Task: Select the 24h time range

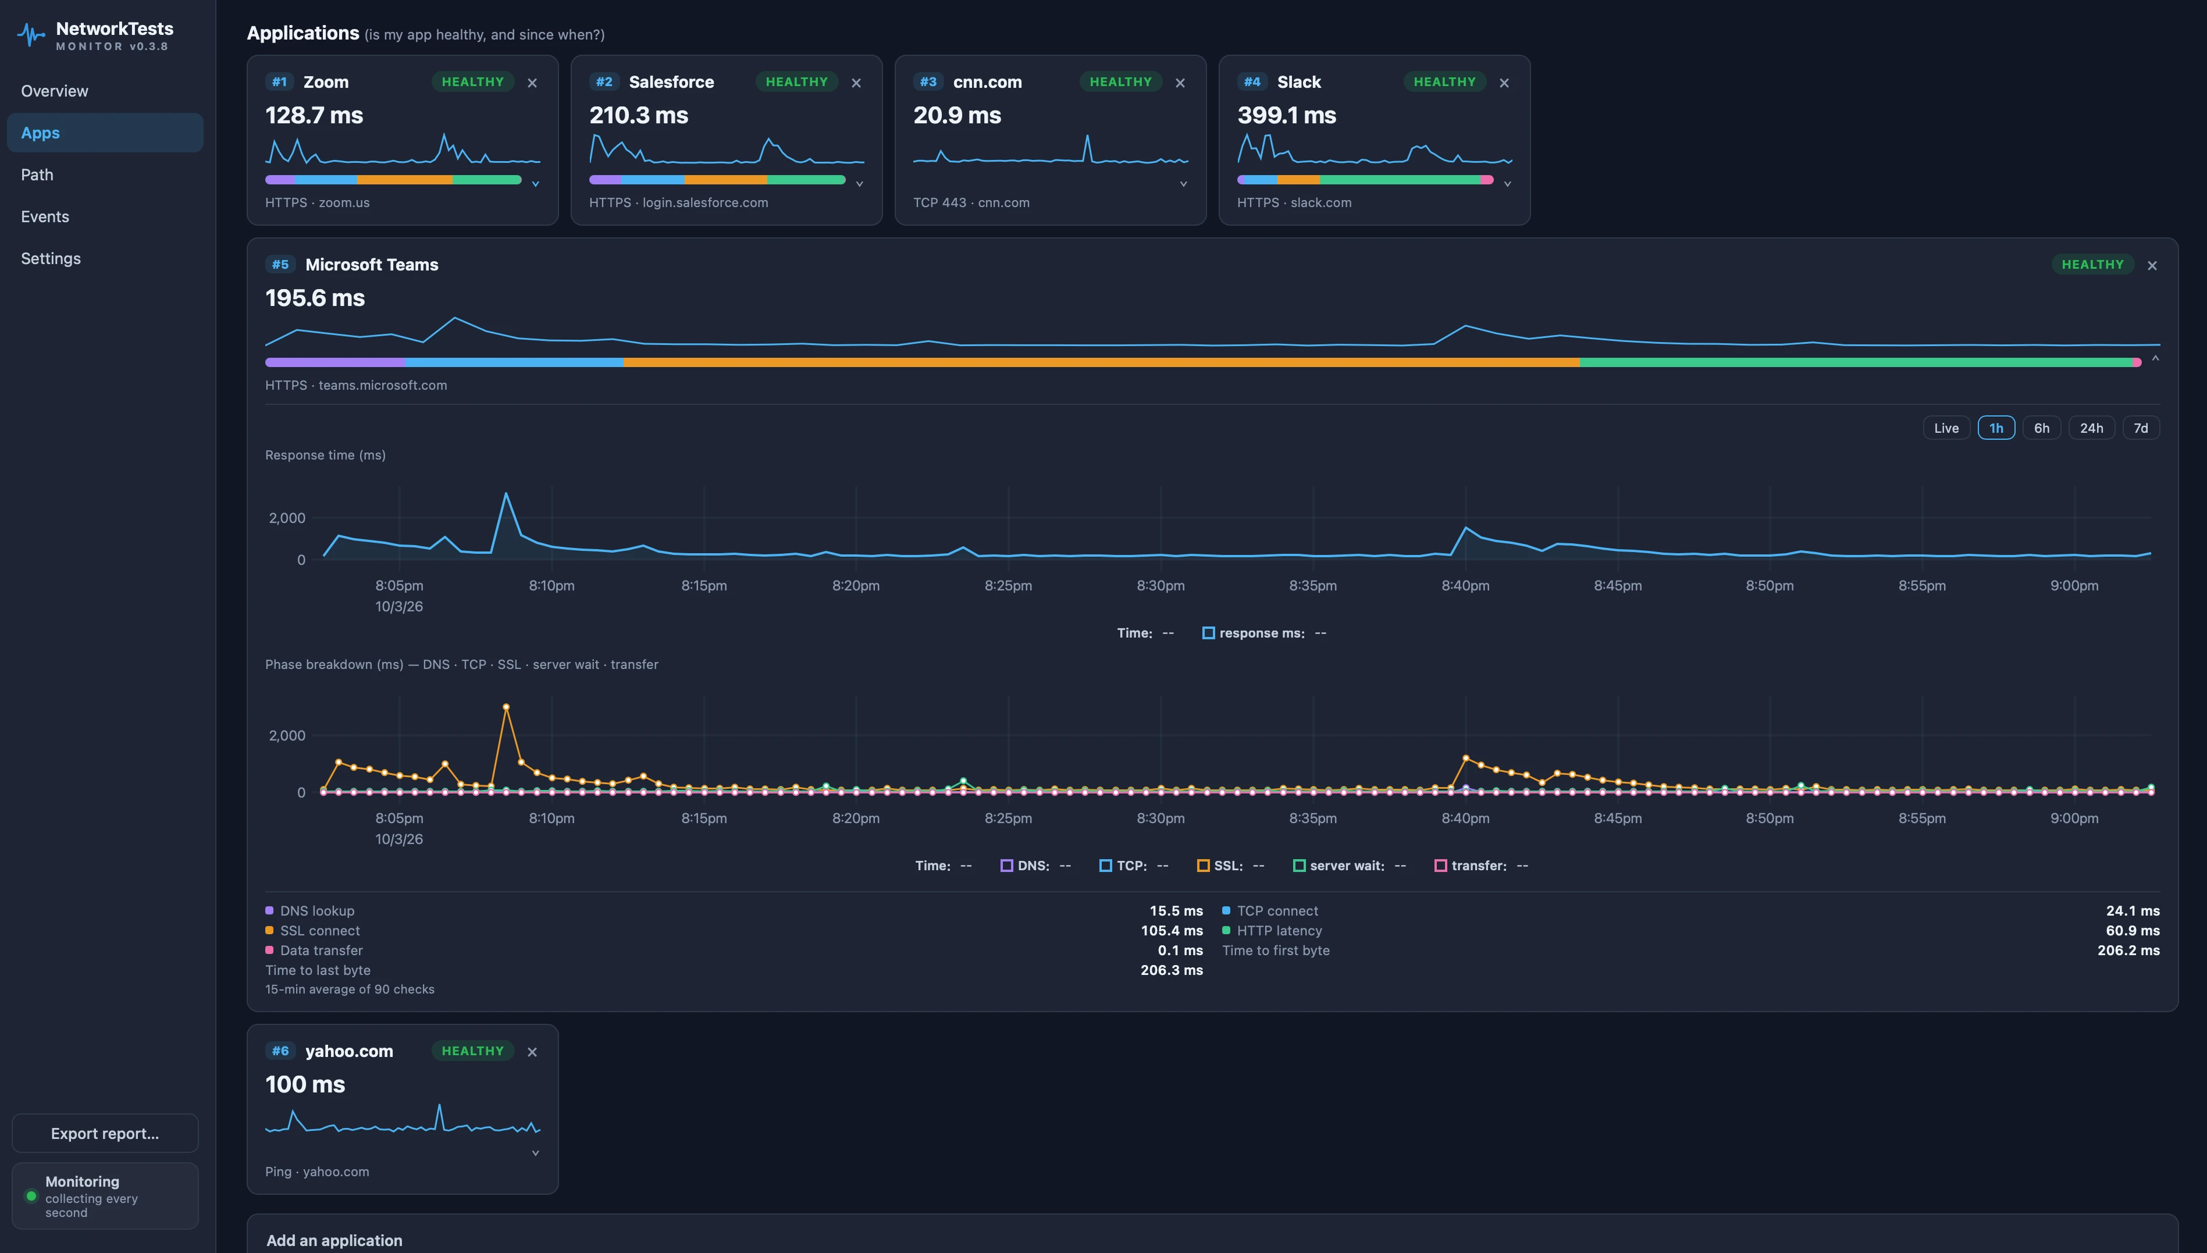Action: (x=2091, y=428)
